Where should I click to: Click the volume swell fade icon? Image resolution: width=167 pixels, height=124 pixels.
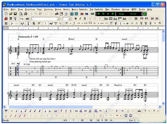point(56,24)
